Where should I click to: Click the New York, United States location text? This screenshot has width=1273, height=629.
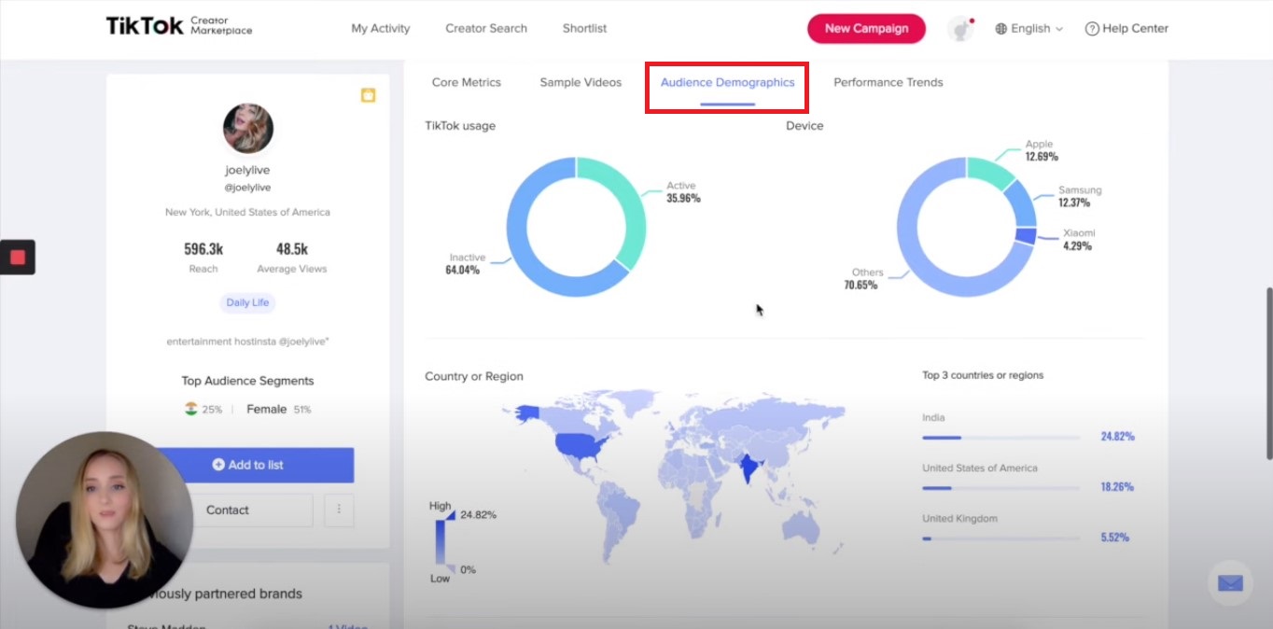click(248, 213)
